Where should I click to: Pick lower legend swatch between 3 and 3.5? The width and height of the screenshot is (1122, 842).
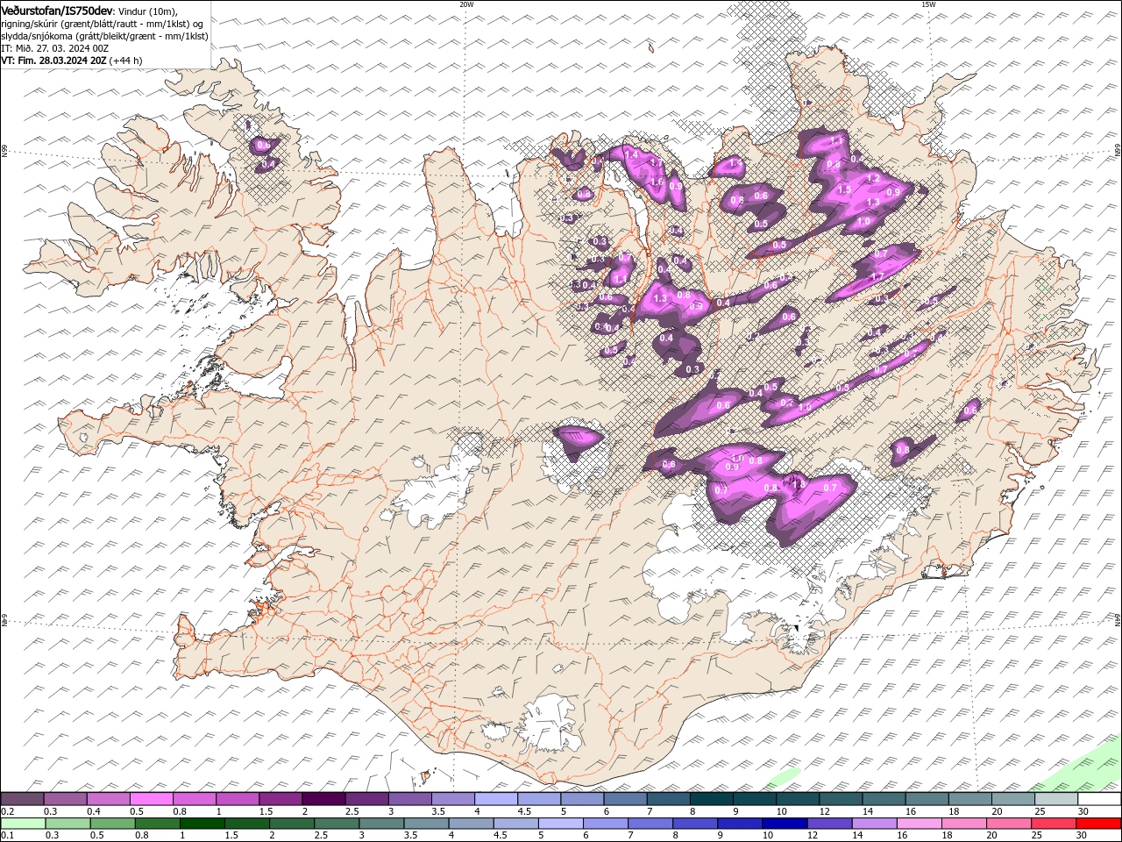tap(380, 824)
